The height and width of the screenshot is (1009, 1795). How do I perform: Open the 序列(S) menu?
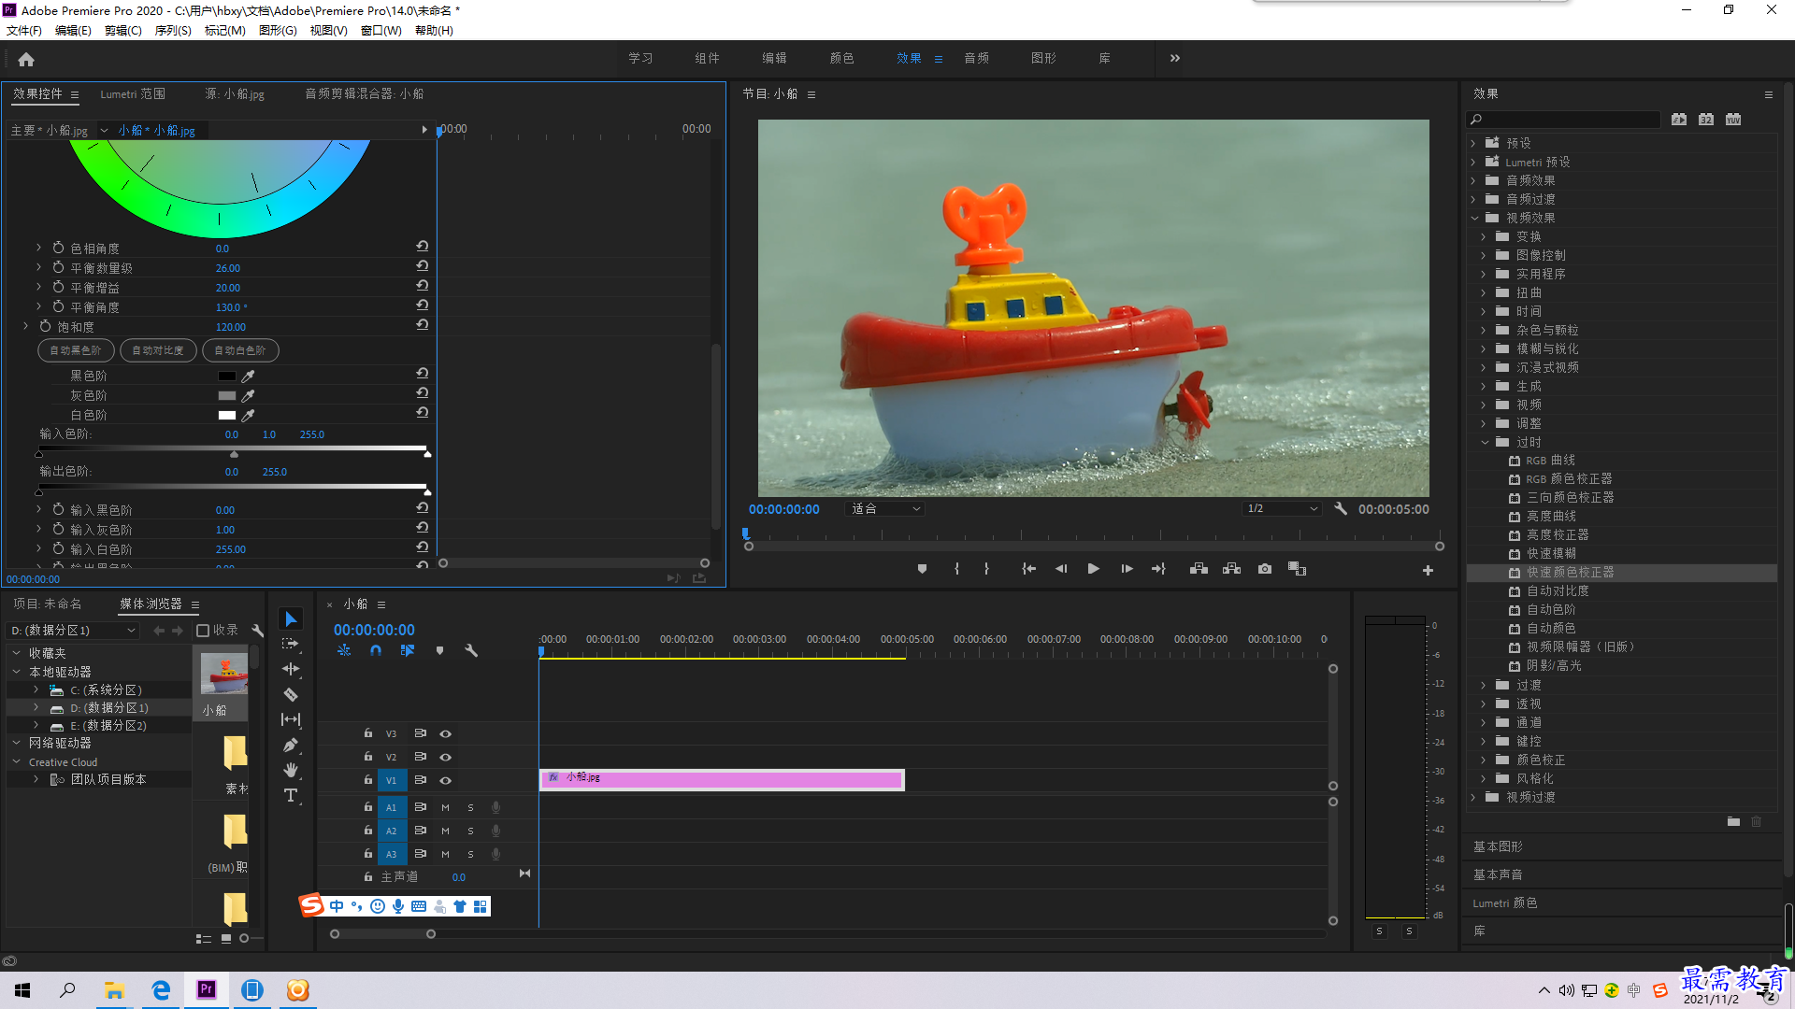(x=173, y=31)
